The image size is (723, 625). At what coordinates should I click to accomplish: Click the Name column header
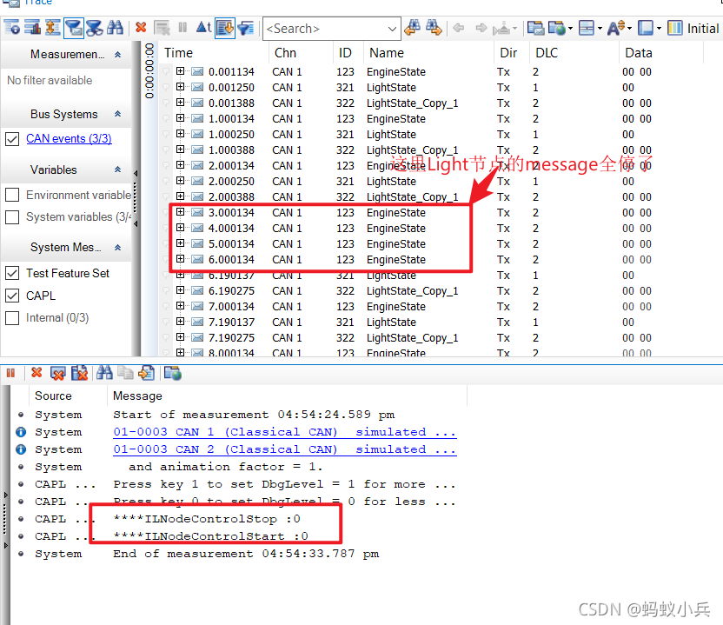click(428, 52)
